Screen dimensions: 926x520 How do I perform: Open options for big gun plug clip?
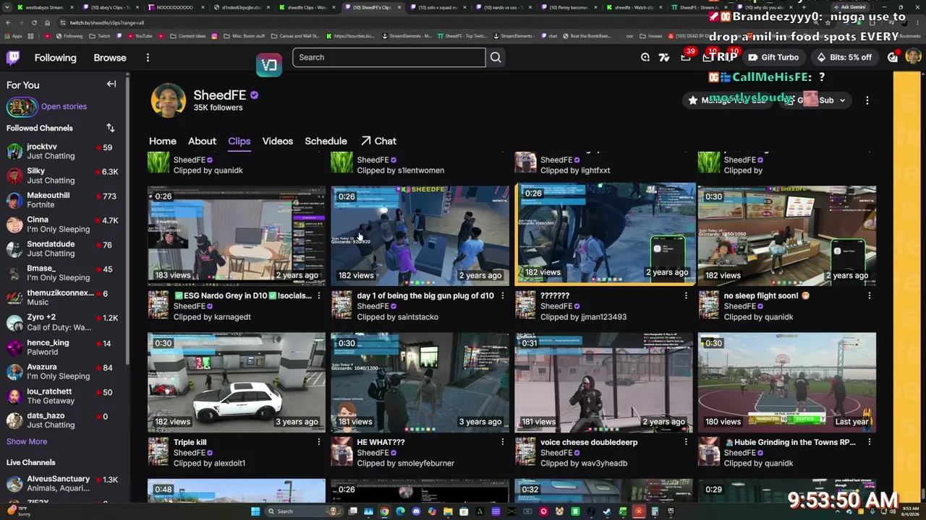click(x=503, y=295)
